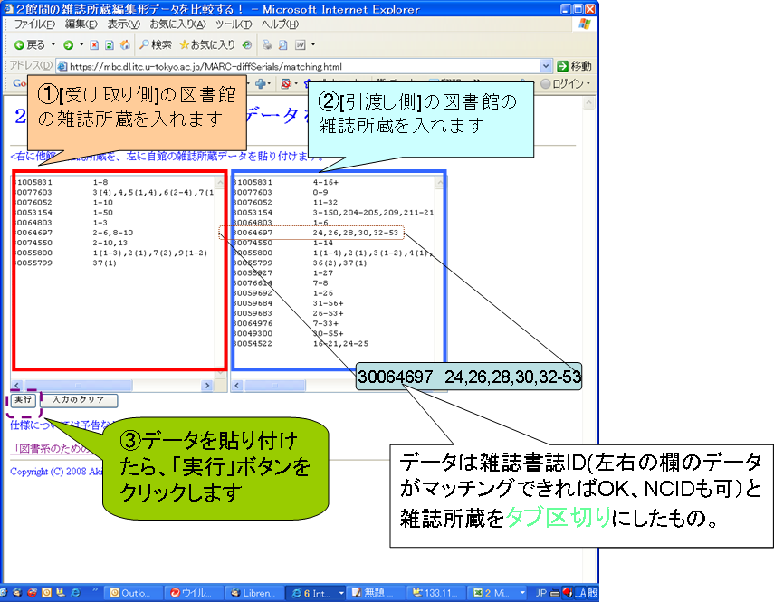Open the history icon after favorites
This screenshot has width=774, height=602.
pos(247,45)
